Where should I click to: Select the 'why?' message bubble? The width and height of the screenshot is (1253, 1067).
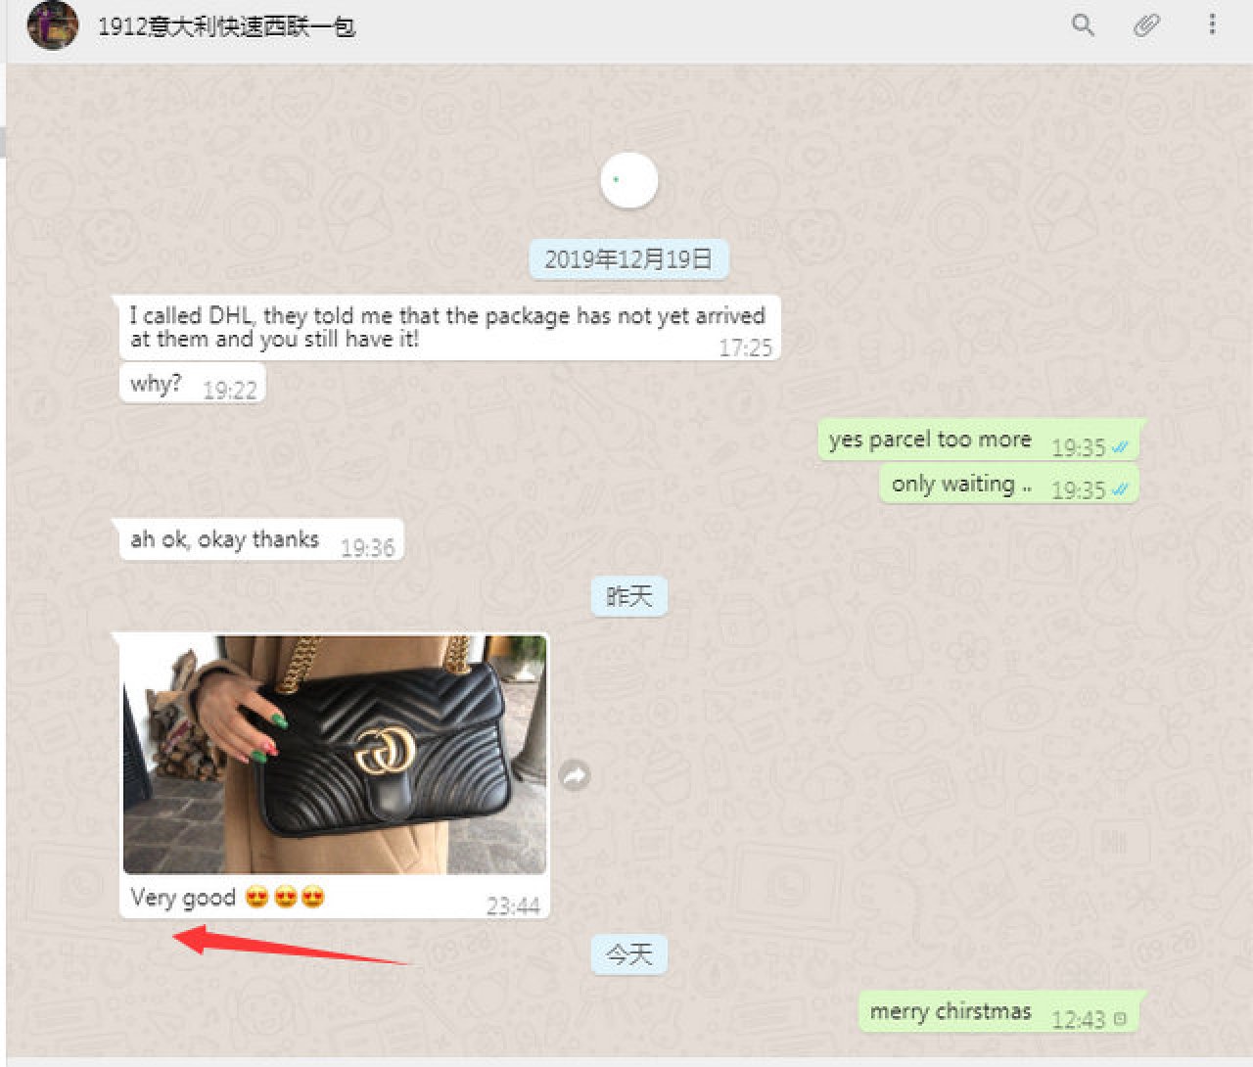tap(192, 383)
